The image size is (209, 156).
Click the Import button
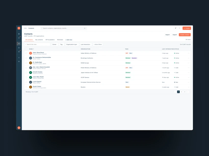167,35
